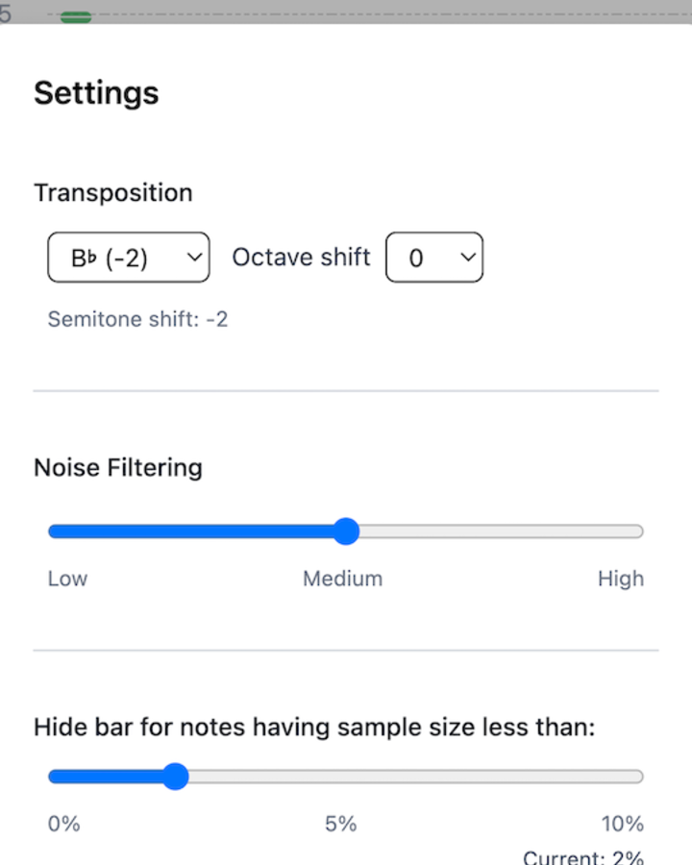Image resolution: width=692 pixels, height=865 pixels.
Task: Click the 5% sample size label
Action: [x=340, y=824]
